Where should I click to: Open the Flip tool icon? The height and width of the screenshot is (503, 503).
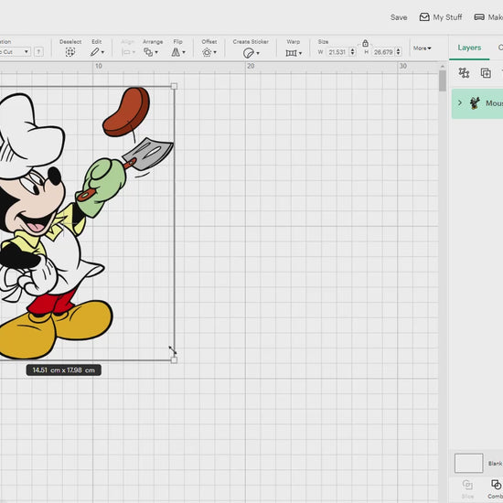176,52
